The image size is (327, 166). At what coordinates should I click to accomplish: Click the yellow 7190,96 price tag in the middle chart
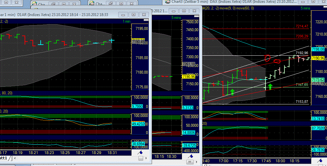coord(189,76)
